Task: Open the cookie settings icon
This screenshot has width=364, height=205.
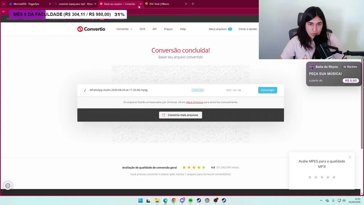Action: [x=8, y=186]
